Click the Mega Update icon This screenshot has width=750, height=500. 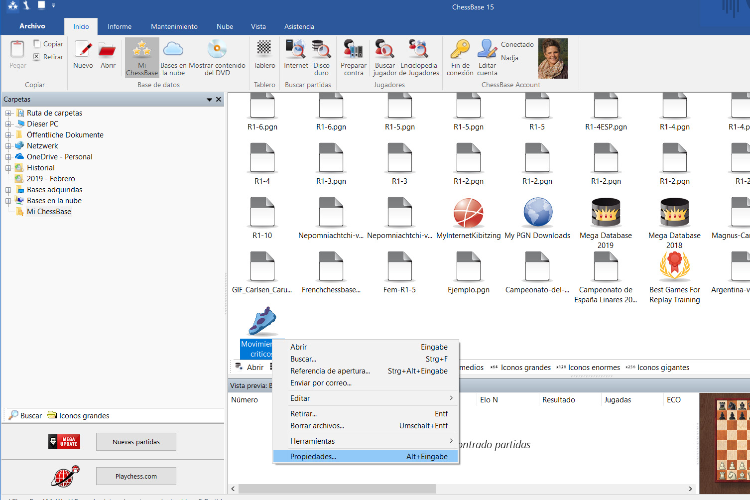(x=64, y=442)
